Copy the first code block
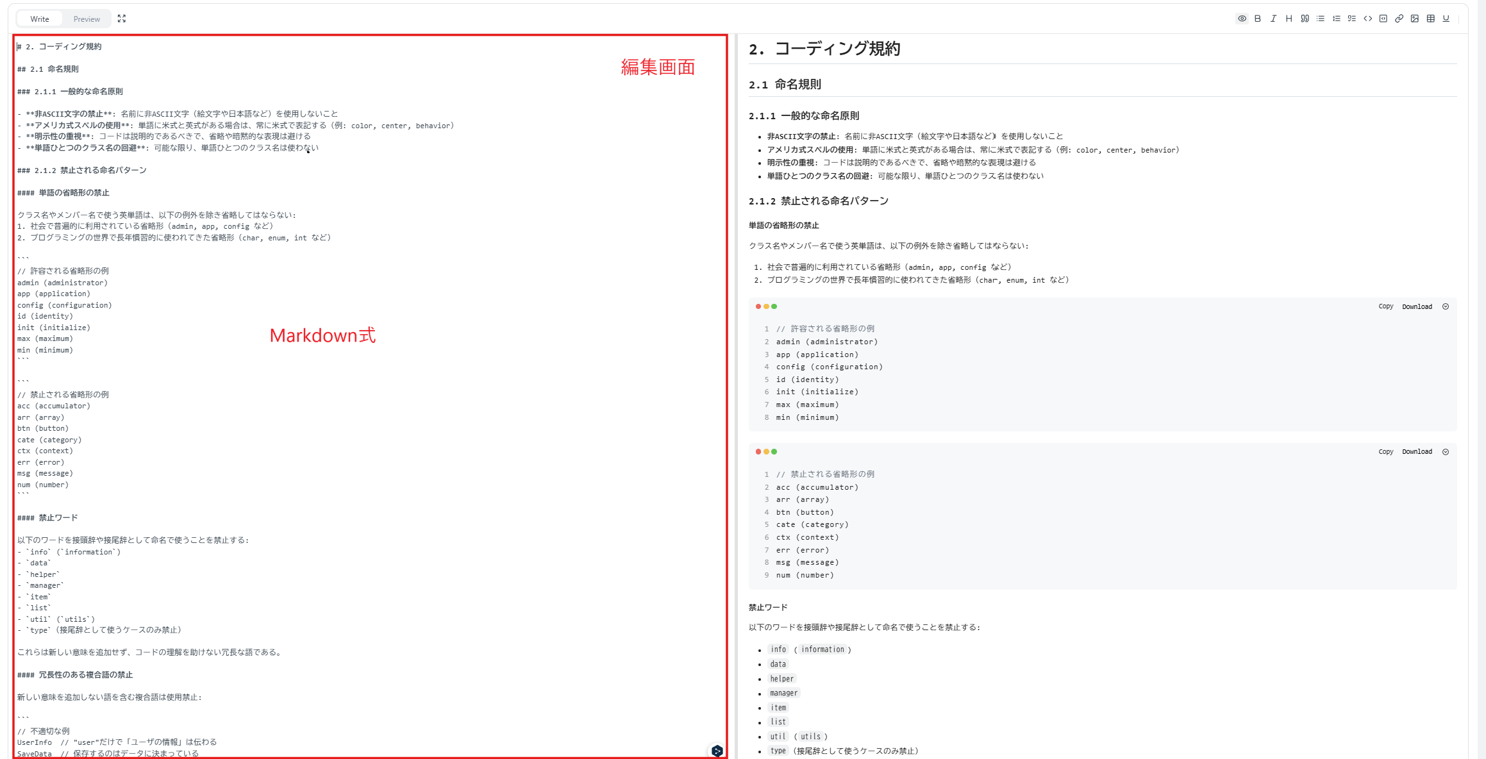The height and width of the screenshot is (759, 1486). coord(1385,306)
